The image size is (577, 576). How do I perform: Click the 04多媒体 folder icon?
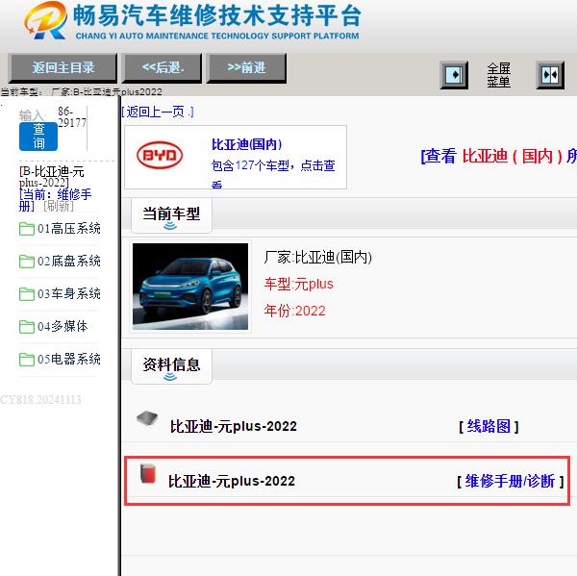coord(27,327)
